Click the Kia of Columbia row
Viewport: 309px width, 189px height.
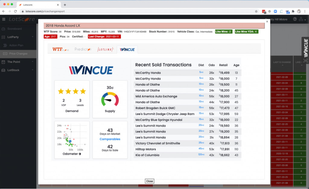coord(187,155)
